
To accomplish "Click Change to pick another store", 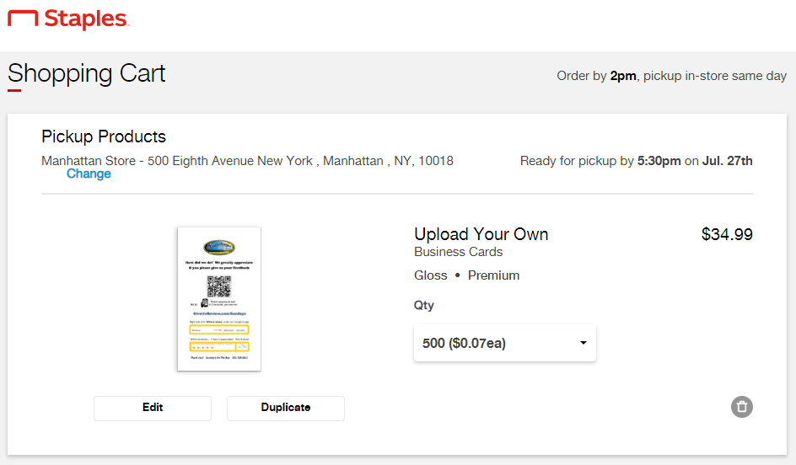I will [x=89, y=174].
